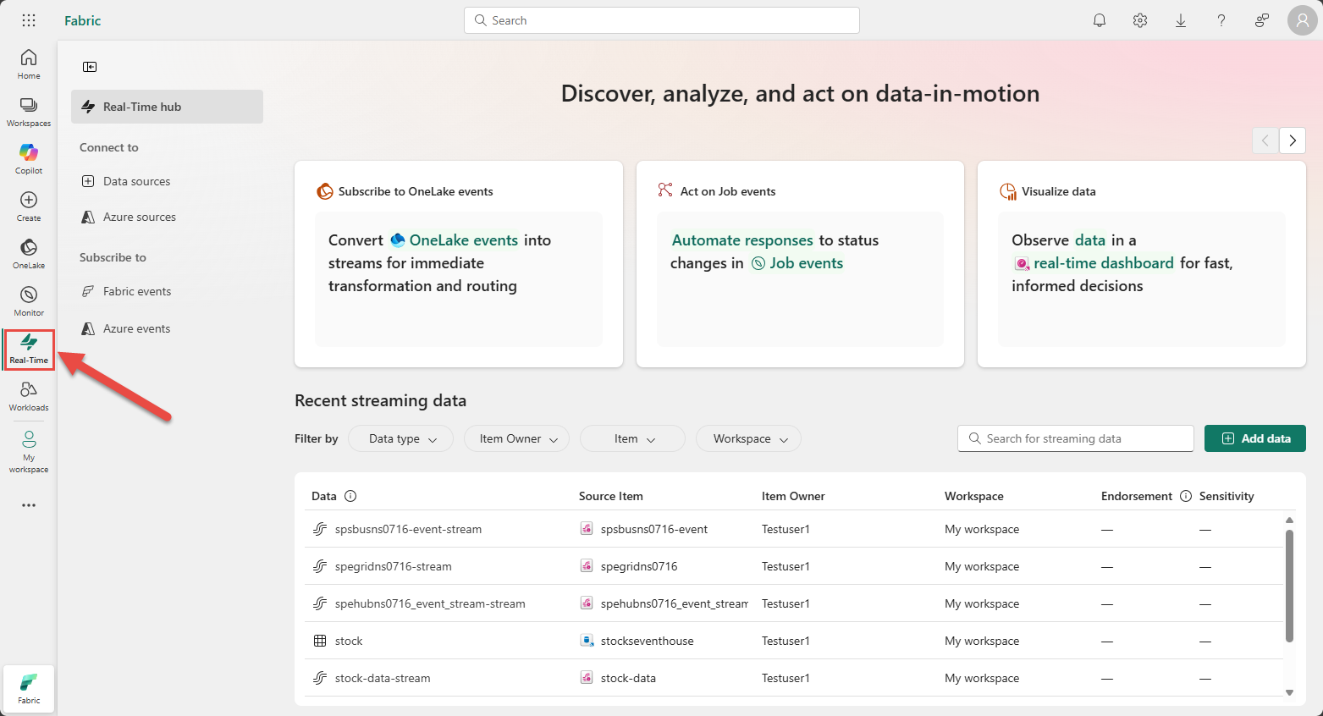Select Real-Time hub in navigation

(167, 107)
